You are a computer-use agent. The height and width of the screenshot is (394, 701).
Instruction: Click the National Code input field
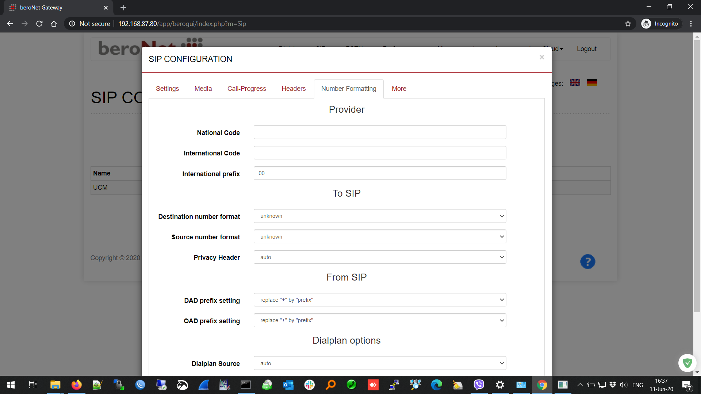[x=380, y=132]
